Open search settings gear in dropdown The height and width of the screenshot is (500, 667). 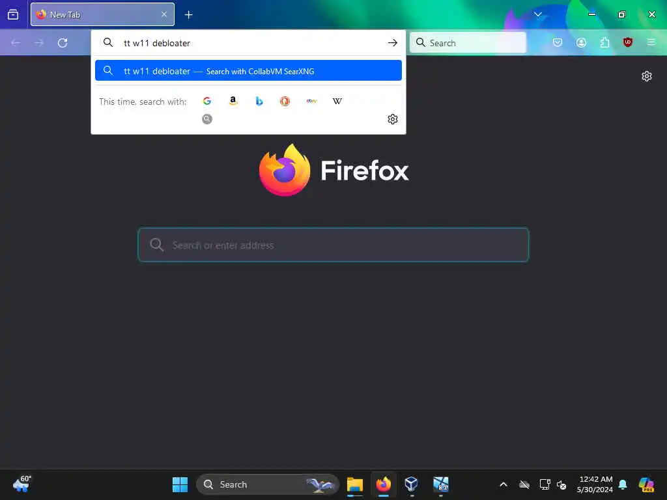pyautogui.click(x=393, y=119)
